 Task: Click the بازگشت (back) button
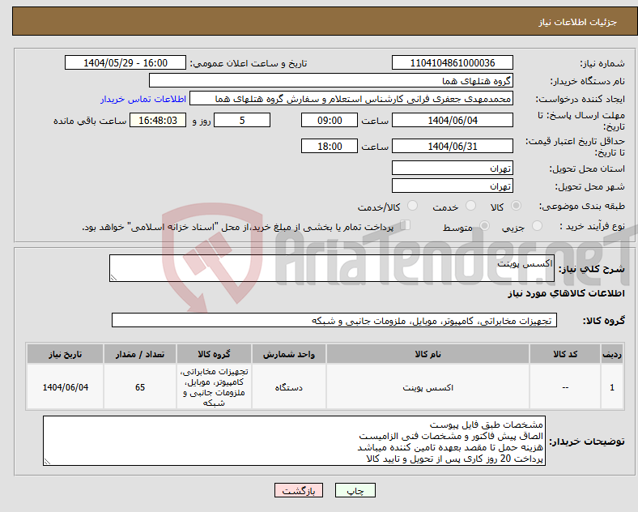299,490
